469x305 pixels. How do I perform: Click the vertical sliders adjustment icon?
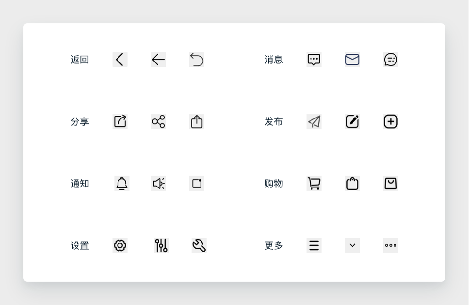[x=161, y=246]
